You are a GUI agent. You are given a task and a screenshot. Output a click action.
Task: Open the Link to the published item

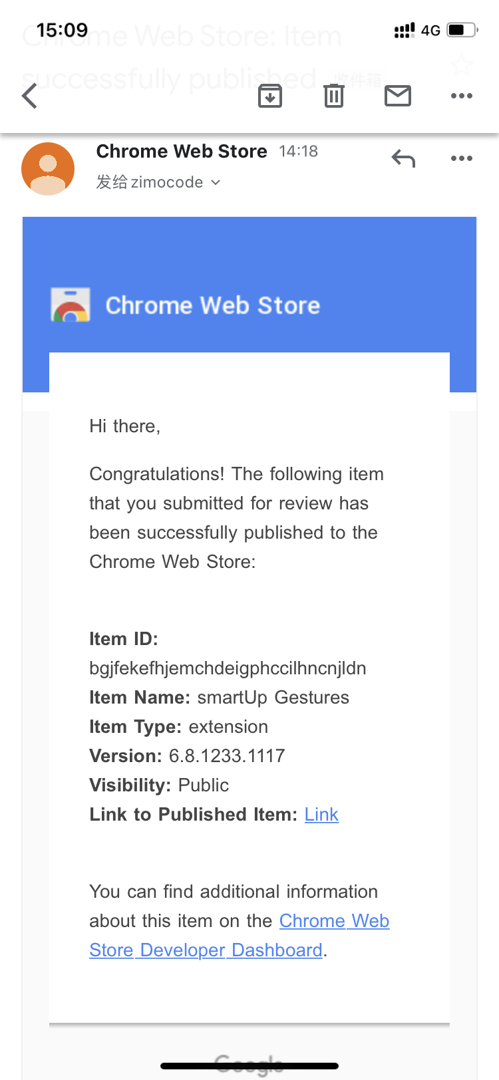[321, 814]
